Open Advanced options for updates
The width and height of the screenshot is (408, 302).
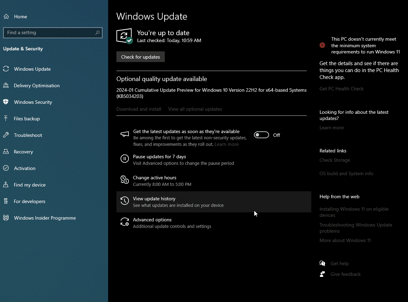click(x=214, y=223)
